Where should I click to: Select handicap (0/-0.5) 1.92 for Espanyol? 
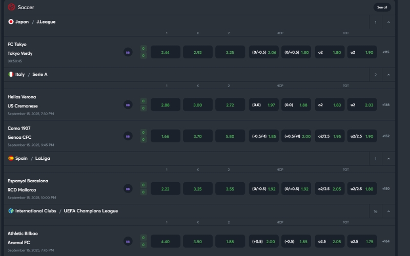(x=264, y=188)
